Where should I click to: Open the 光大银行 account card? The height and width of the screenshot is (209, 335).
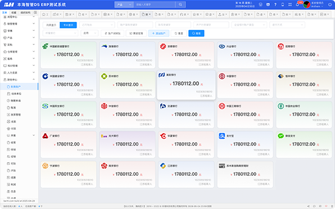click(x=128, y=144)
